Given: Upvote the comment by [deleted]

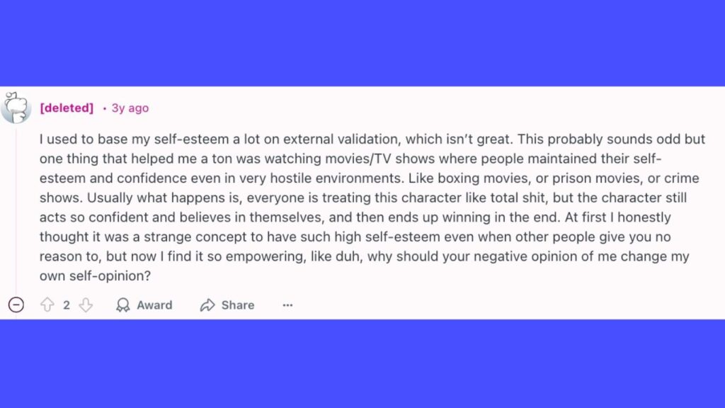Looking at the screenshot, I should [x=47, y=305].
